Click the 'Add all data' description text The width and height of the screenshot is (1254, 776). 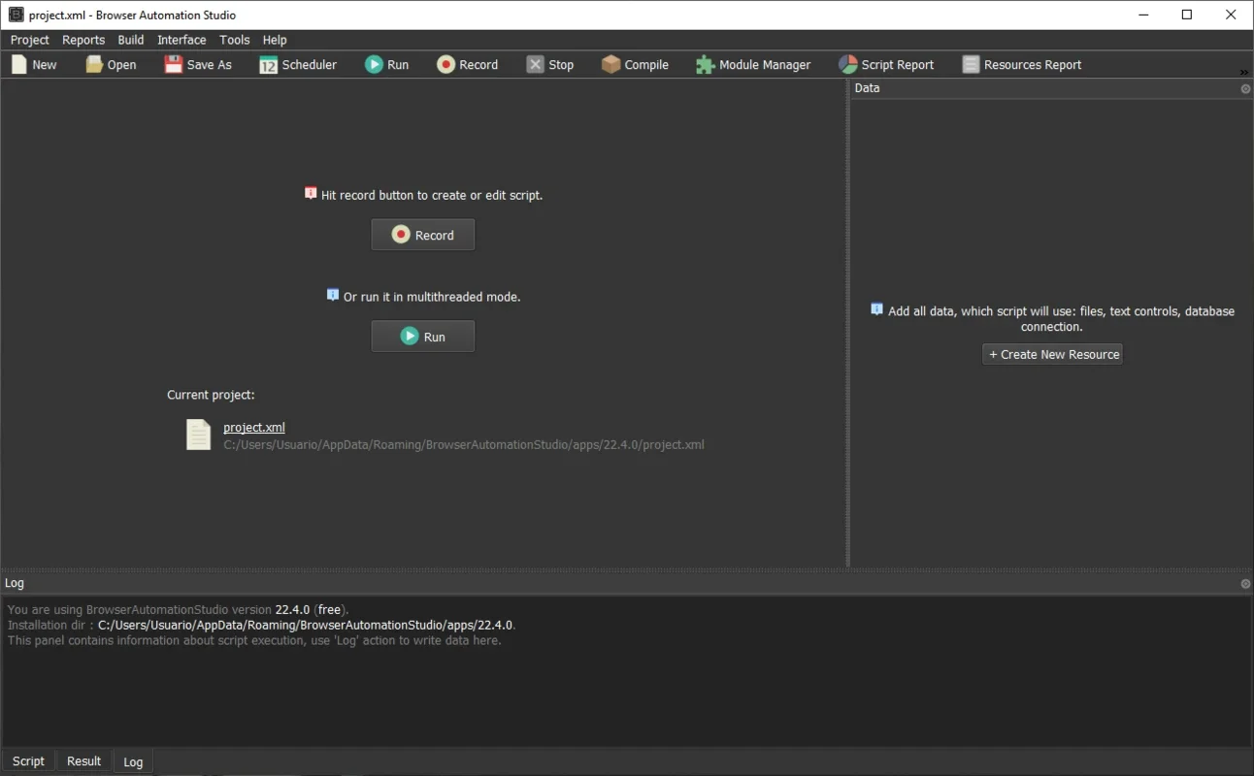tap(1061, 319)
